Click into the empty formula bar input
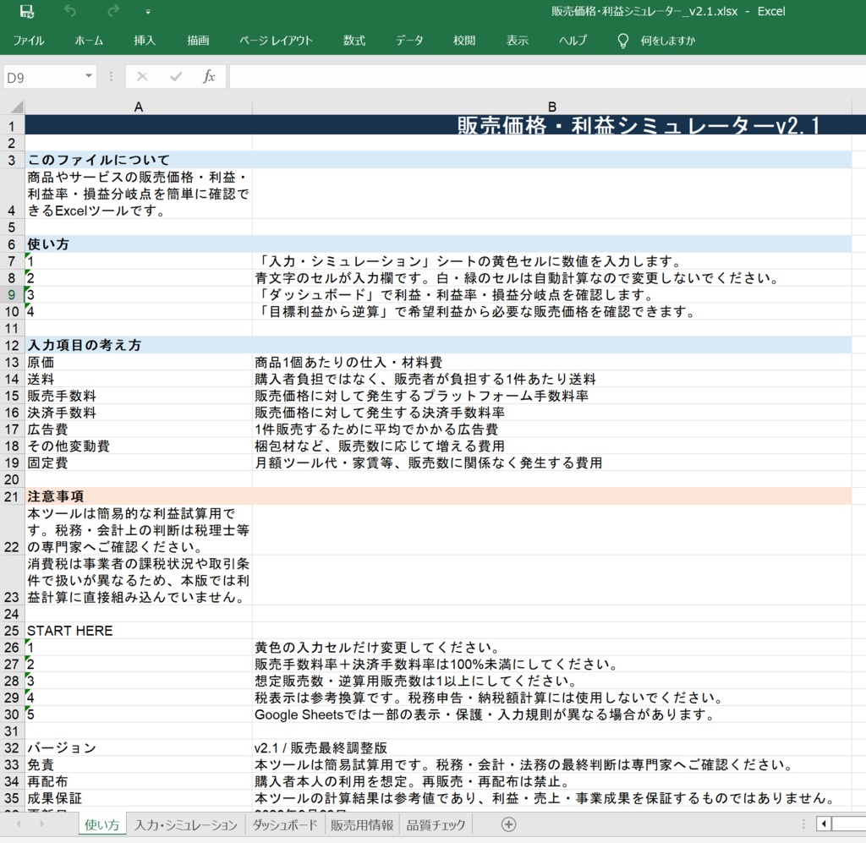Viewport: 866px width, 843px height. (x=547, y=77)
